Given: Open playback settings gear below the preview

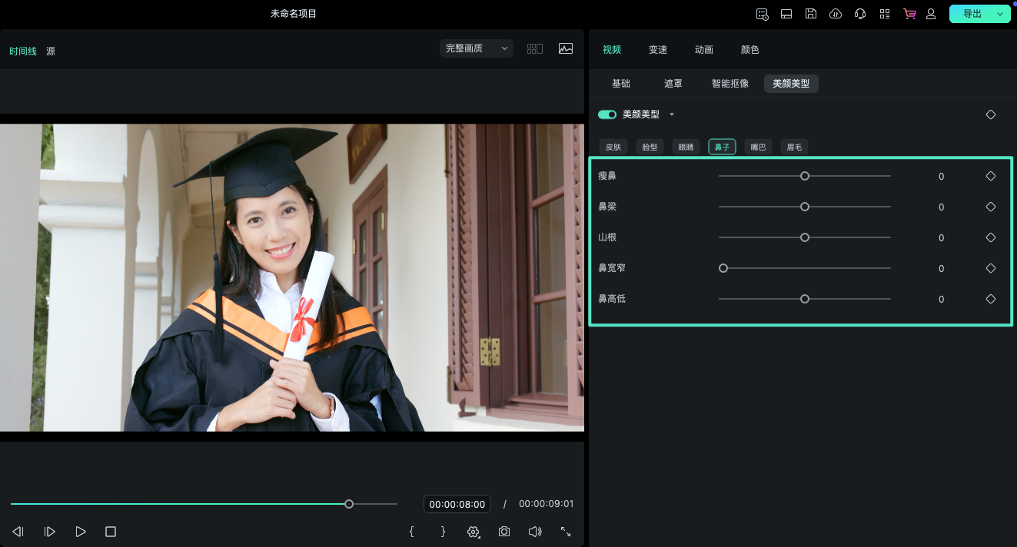Looking at the screenshot, I should coord(473,531).
